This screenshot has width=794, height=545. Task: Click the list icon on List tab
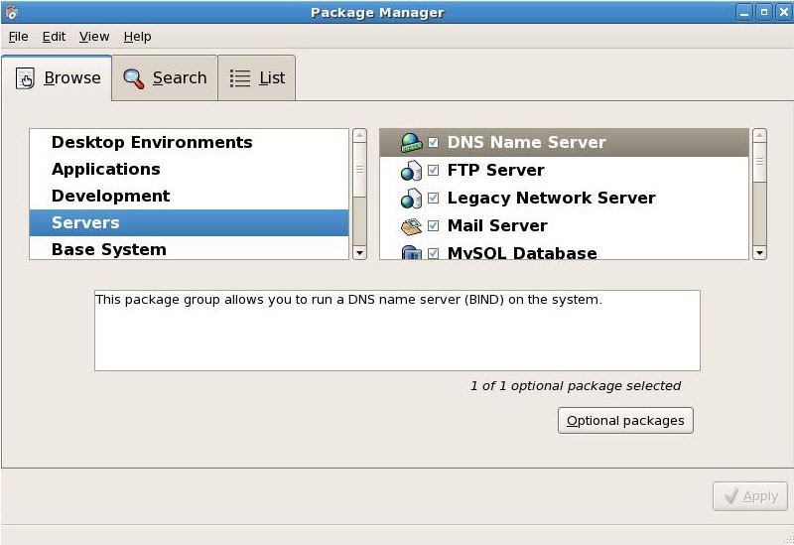[240, 78]
